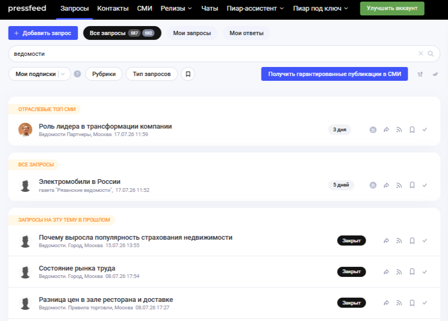Click 'газета "Рязанские ведомости"' source text

tap(75, 190)
